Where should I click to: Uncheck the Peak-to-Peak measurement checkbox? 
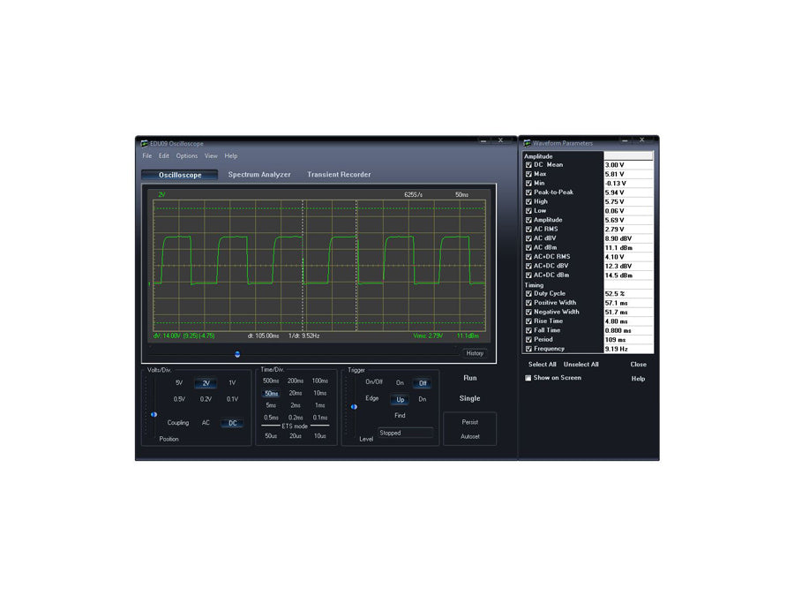[x=528, y=192]
